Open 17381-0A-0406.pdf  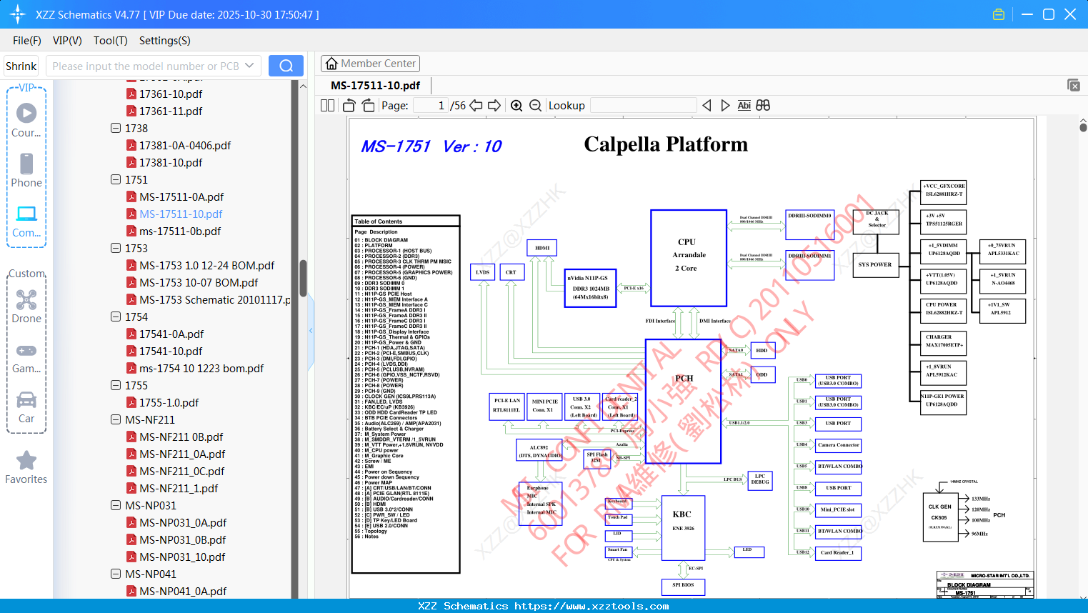(x=185, y=145)
